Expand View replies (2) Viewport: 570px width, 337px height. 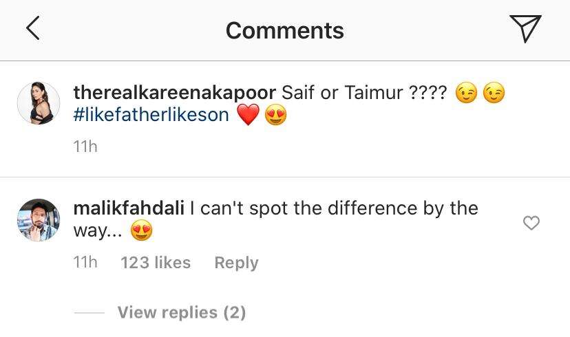click(x=182, y=312)
